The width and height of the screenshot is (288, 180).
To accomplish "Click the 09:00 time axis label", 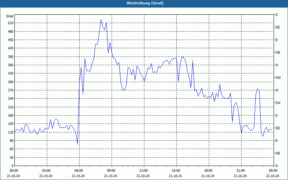I will coord(112,171).
